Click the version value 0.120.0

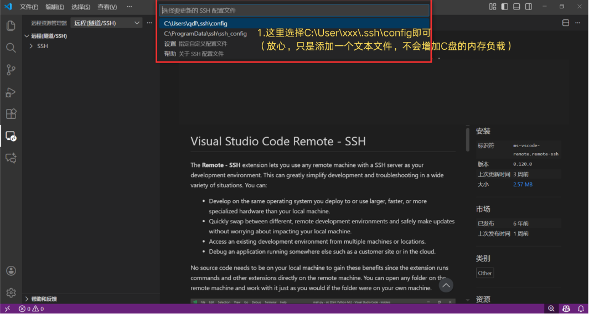(x=523, y=164)
